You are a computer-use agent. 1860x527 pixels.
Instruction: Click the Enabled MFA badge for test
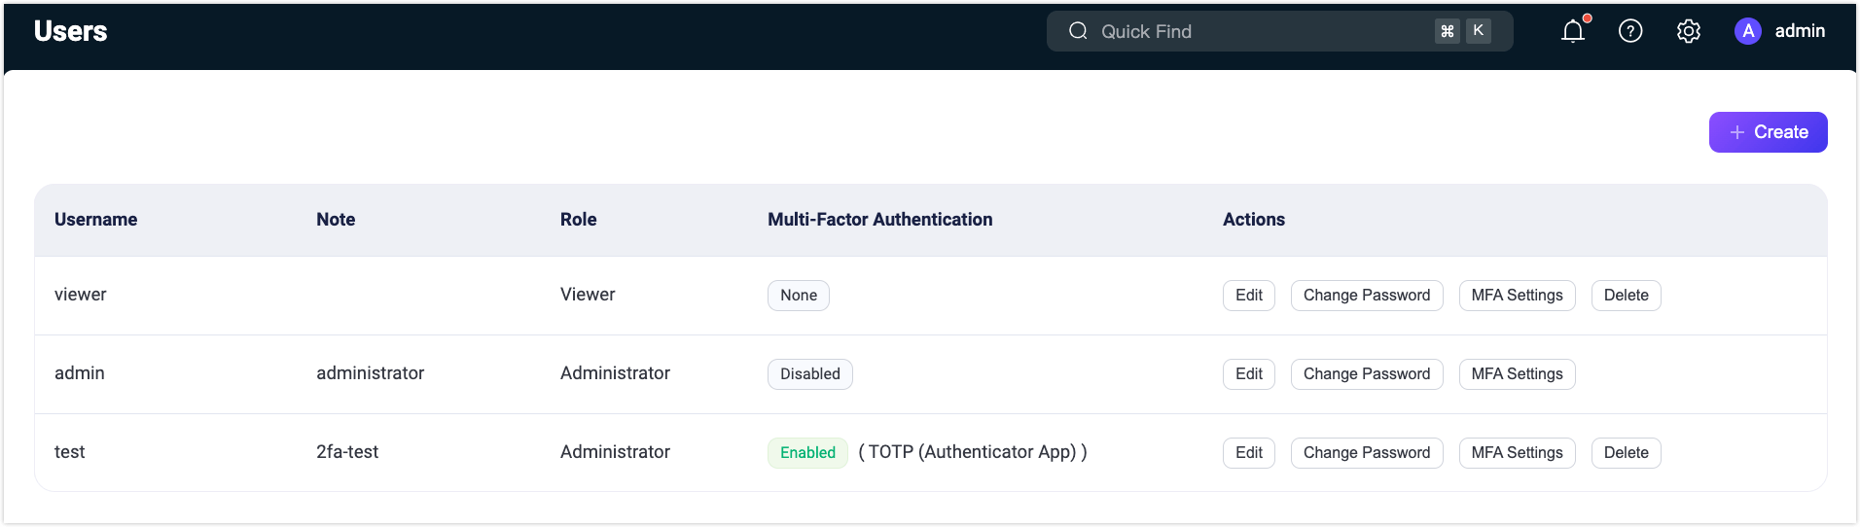[x=807, y=453]
